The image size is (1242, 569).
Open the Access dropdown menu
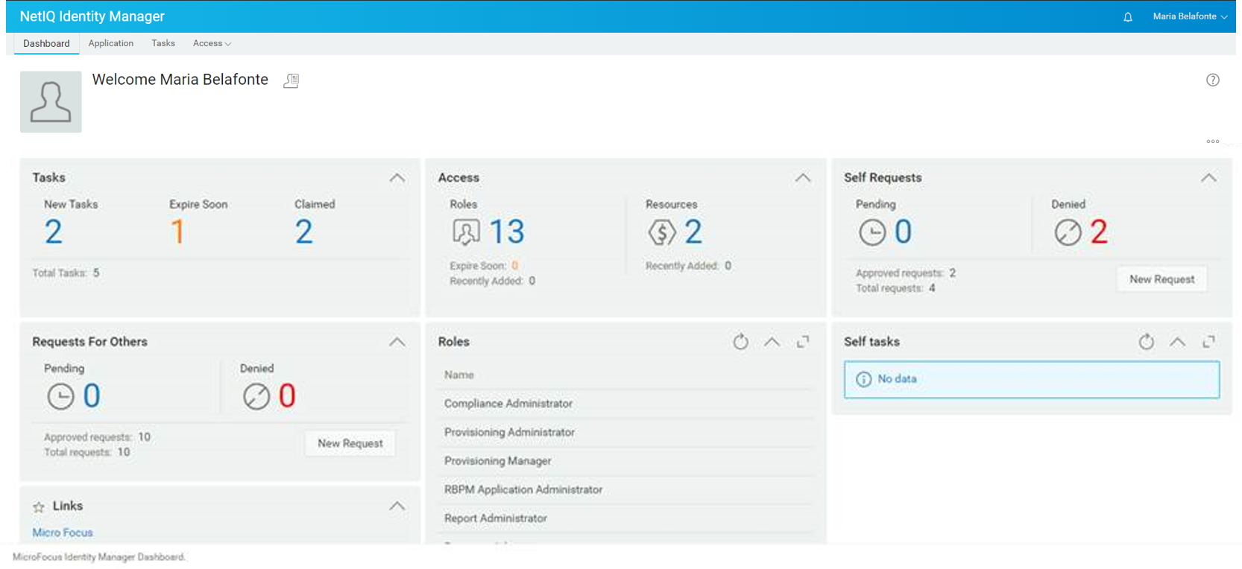coord(212,43)
